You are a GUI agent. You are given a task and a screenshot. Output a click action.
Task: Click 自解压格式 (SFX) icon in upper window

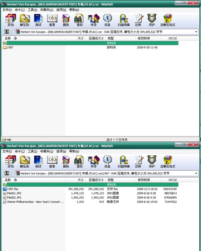coord(167,20)
